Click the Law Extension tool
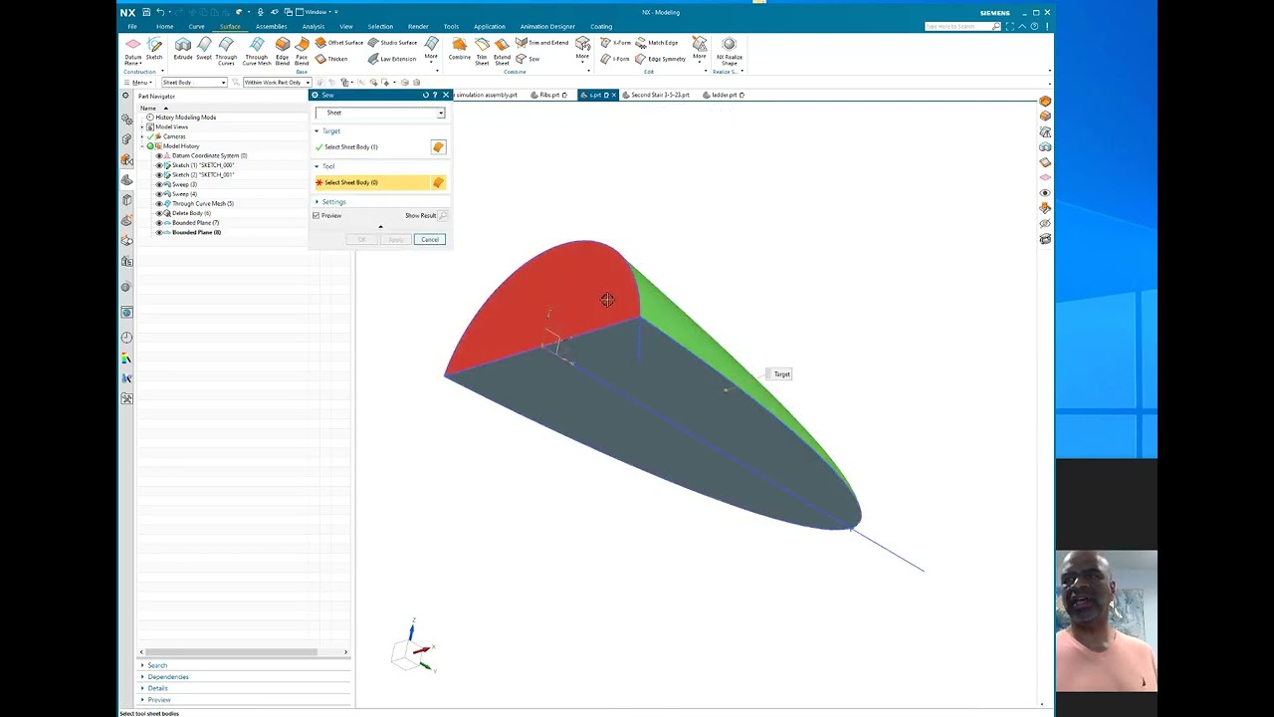Image resolution: width=1274 pixels, height=717 pixels. (x=392, y=59)
